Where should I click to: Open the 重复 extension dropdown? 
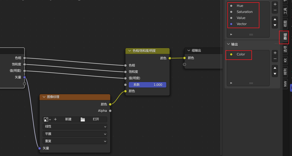click(x=75, y=141)
